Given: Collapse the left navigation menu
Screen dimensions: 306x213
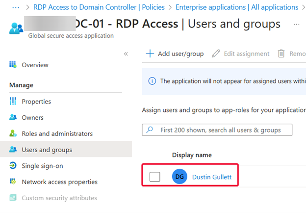Looking at the screenshot, I should 126,53.
